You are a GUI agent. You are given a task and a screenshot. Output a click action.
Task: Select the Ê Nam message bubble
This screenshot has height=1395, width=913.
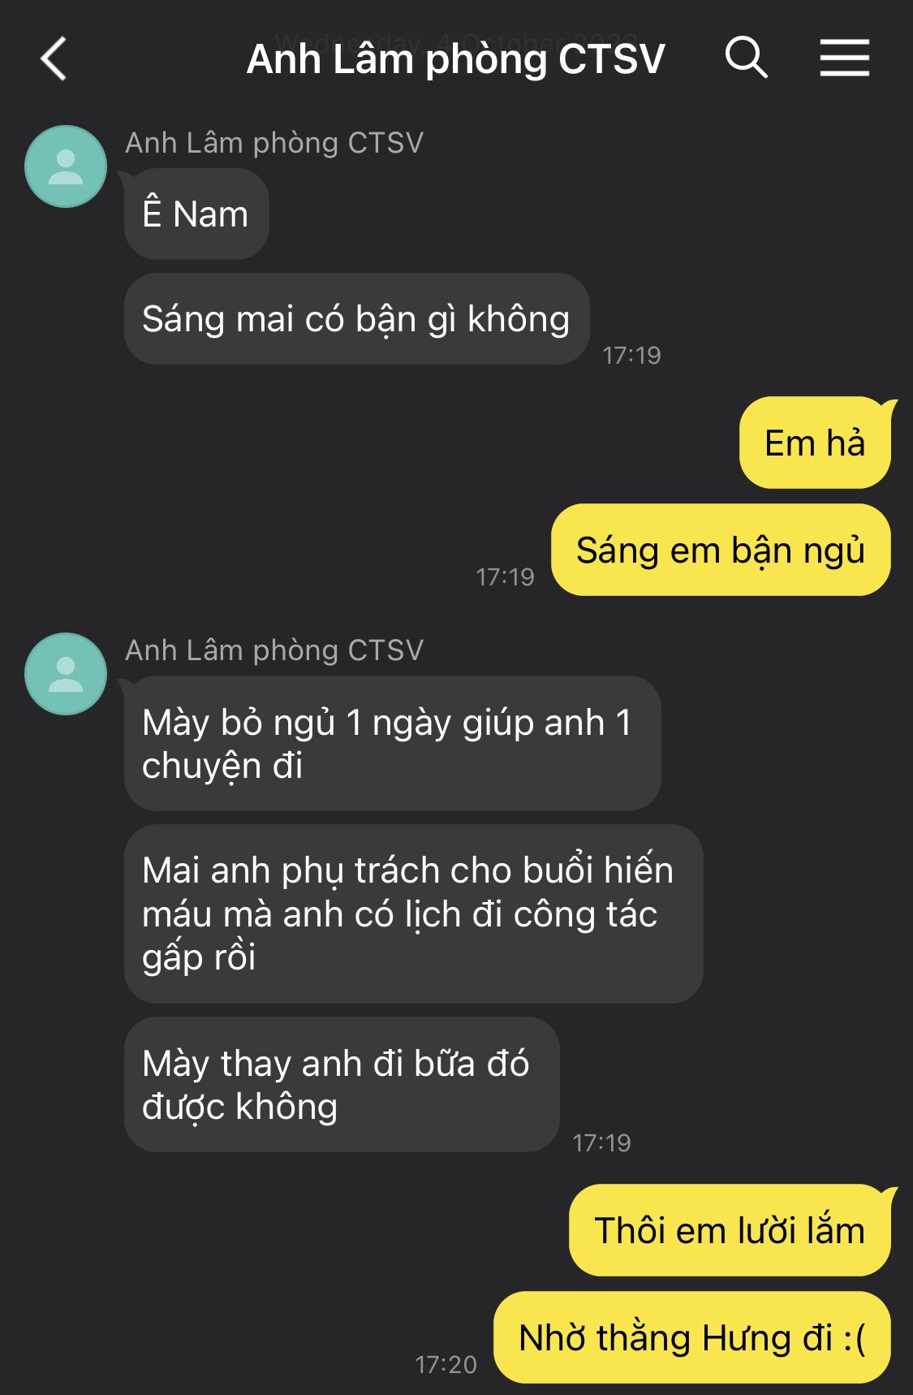196,214
